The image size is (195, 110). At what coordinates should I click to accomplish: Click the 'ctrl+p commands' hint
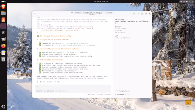point(104,95)
